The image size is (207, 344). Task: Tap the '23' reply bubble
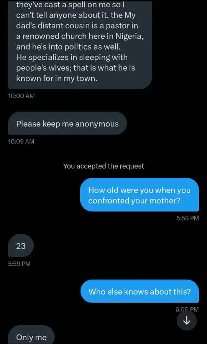pos(21,246)
